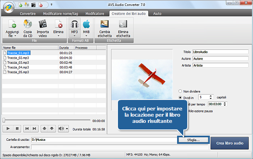Open Importa video tool
Screen dimensions: 253x159
(x=42, y=24)
